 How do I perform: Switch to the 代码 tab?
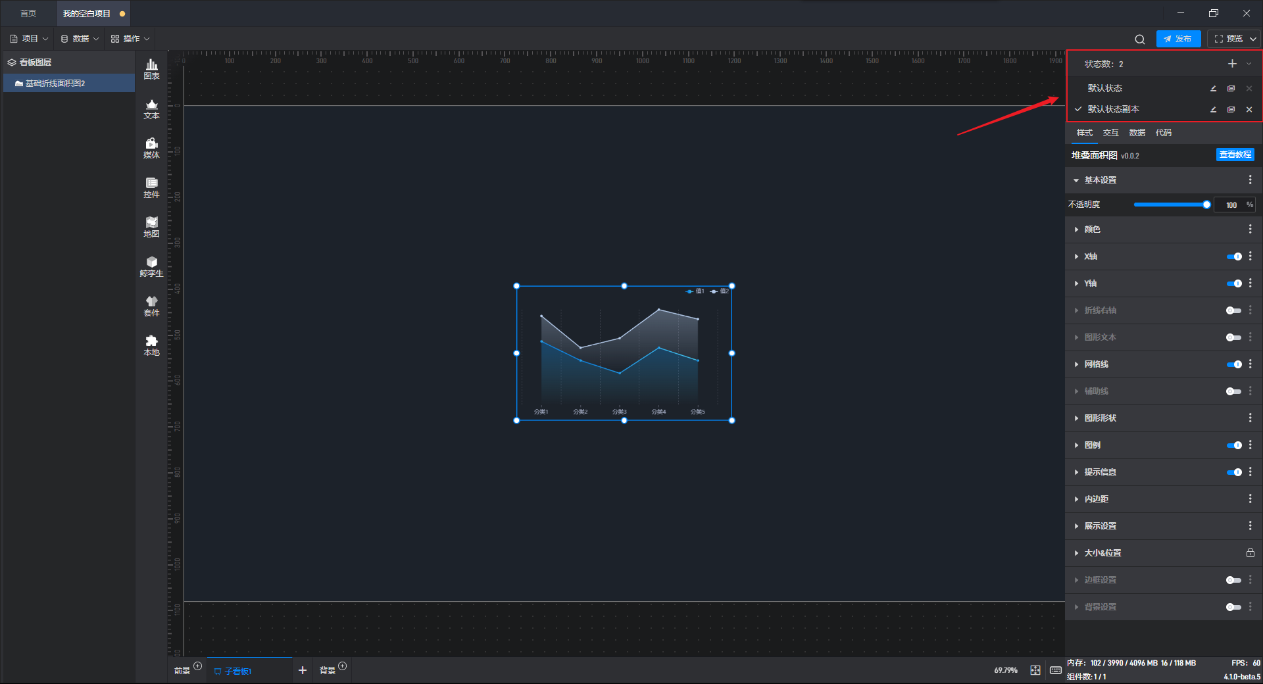(1163, 133)
